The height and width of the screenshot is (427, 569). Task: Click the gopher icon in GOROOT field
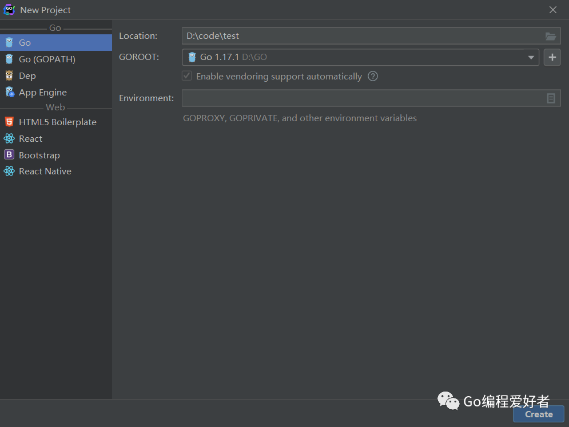coord(192,57)
